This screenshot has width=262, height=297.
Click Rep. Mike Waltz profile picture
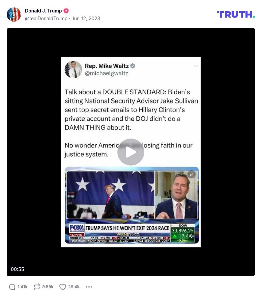point(73,69)
